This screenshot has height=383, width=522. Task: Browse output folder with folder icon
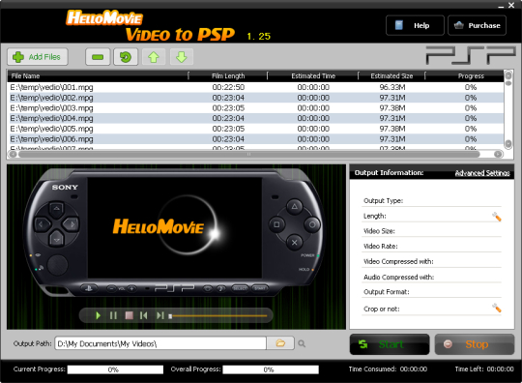click(x=280, y=342)
